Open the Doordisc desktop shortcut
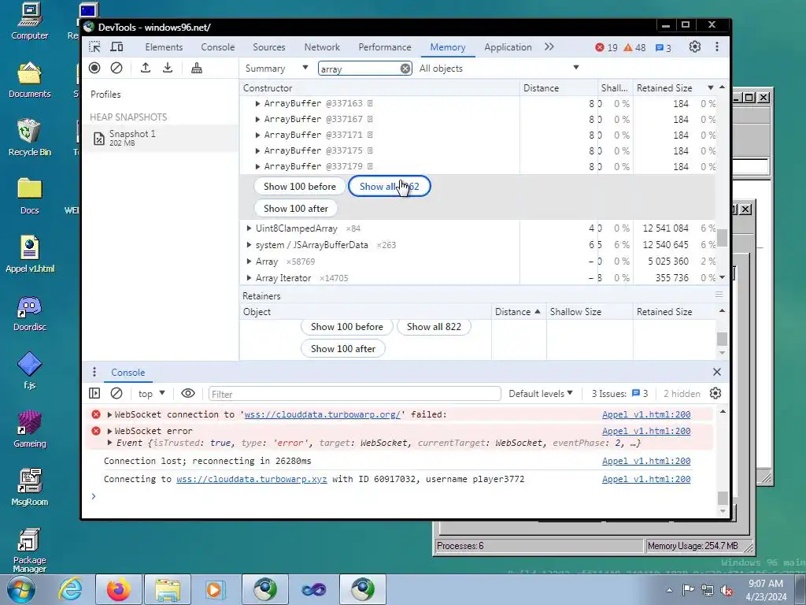Screen dimensions: 806x605 (x=29, y=314)
